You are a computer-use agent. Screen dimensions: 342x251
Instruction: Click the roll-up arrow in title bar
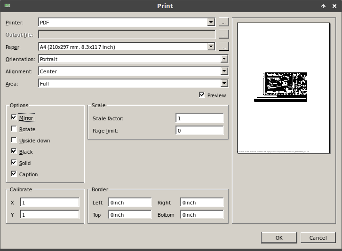click(x=323, y=6)
